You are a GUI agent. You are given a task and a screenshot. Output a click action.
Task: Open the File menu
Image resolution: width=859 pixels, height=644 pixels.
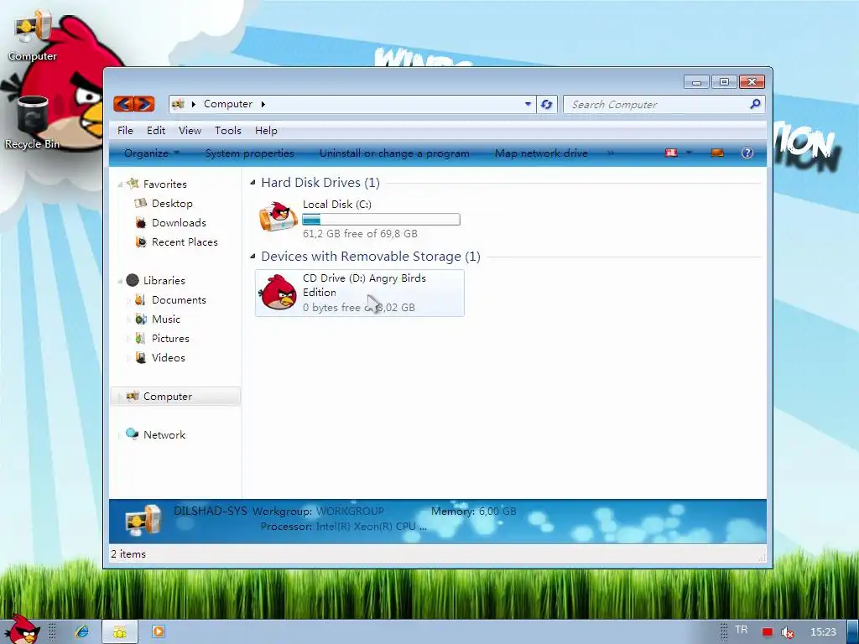[x=125, y=130]
